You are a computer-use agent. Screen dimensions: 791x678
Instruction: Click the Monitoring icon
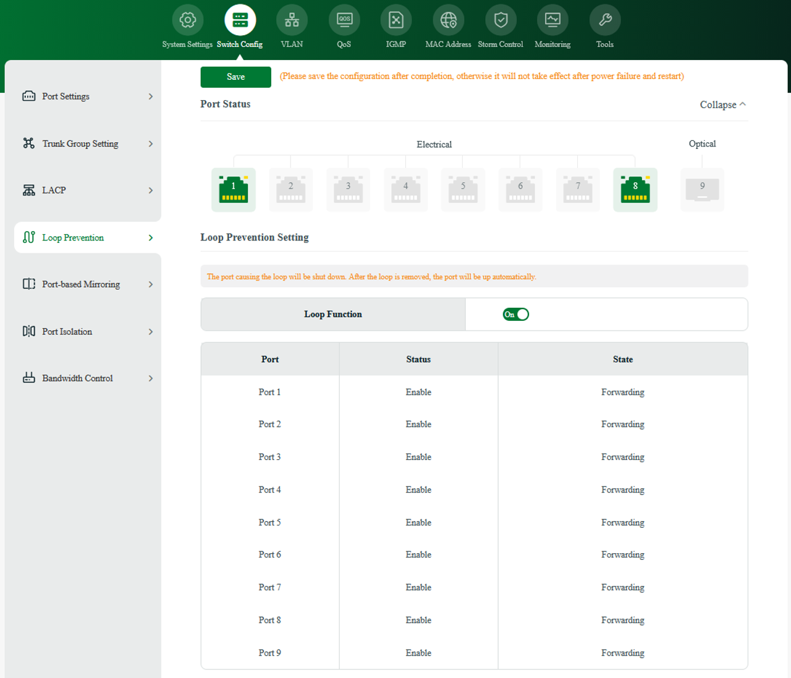click(x=552, y=19)
